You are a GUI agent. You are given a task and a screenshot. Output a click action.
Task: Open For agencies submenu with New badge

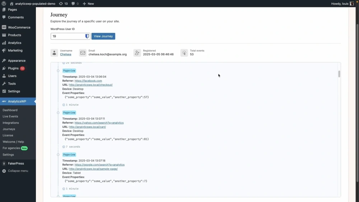pos(15,148)
